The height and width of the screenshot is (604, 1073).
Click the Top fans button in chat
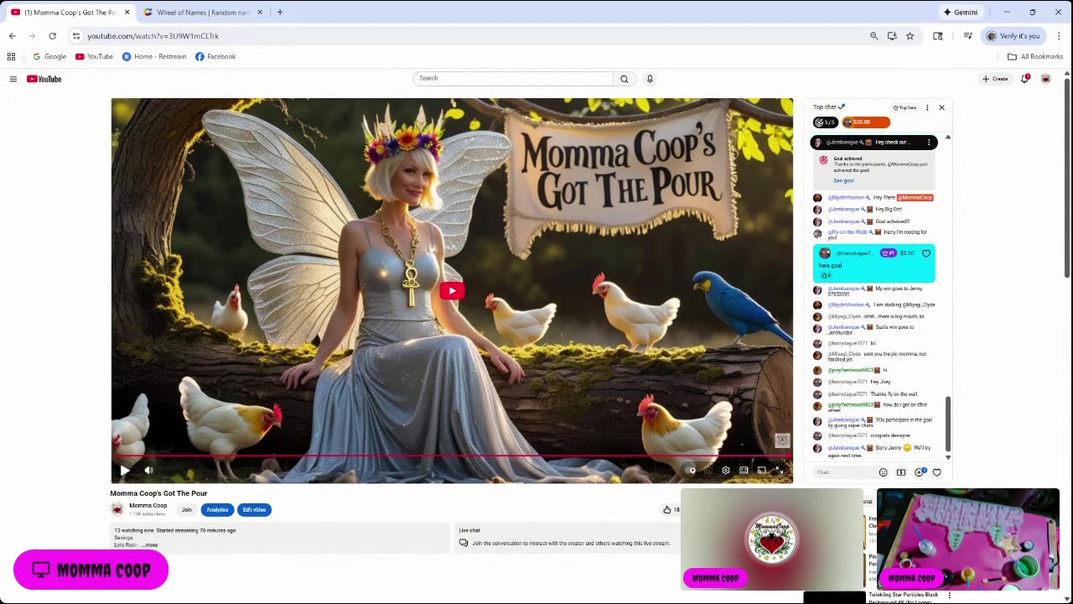[x=905, y=107]
